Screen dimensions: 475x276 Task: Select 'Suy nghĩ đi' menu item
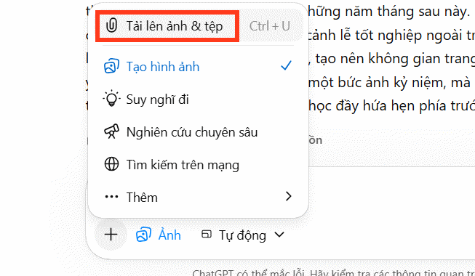coord(199,100)
